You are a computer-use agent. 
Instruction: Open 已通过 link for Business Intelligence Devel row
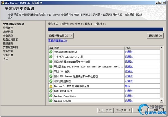coord(129,66)
